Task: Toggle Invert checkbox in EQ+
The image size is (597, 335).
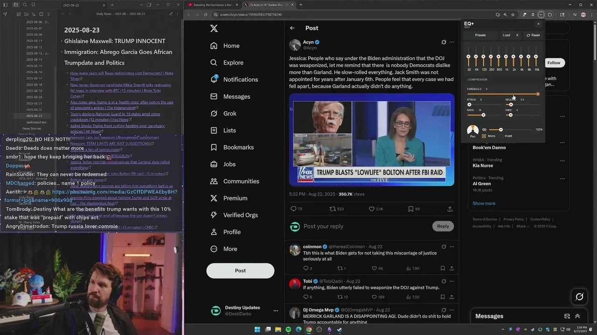Action: point(501,136)
